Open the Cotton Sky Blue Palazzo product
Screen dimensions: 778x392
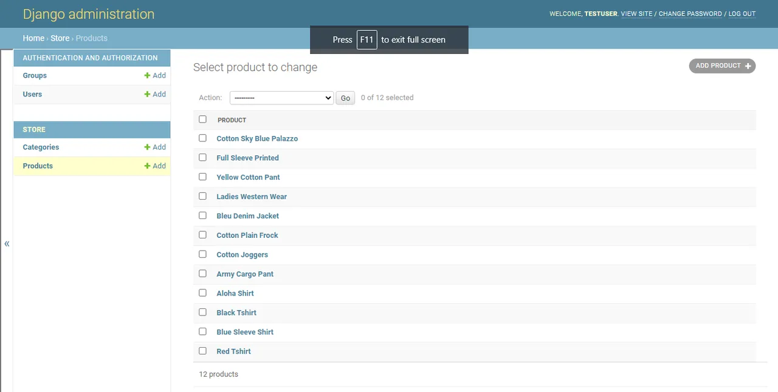[x=257, y=139]
